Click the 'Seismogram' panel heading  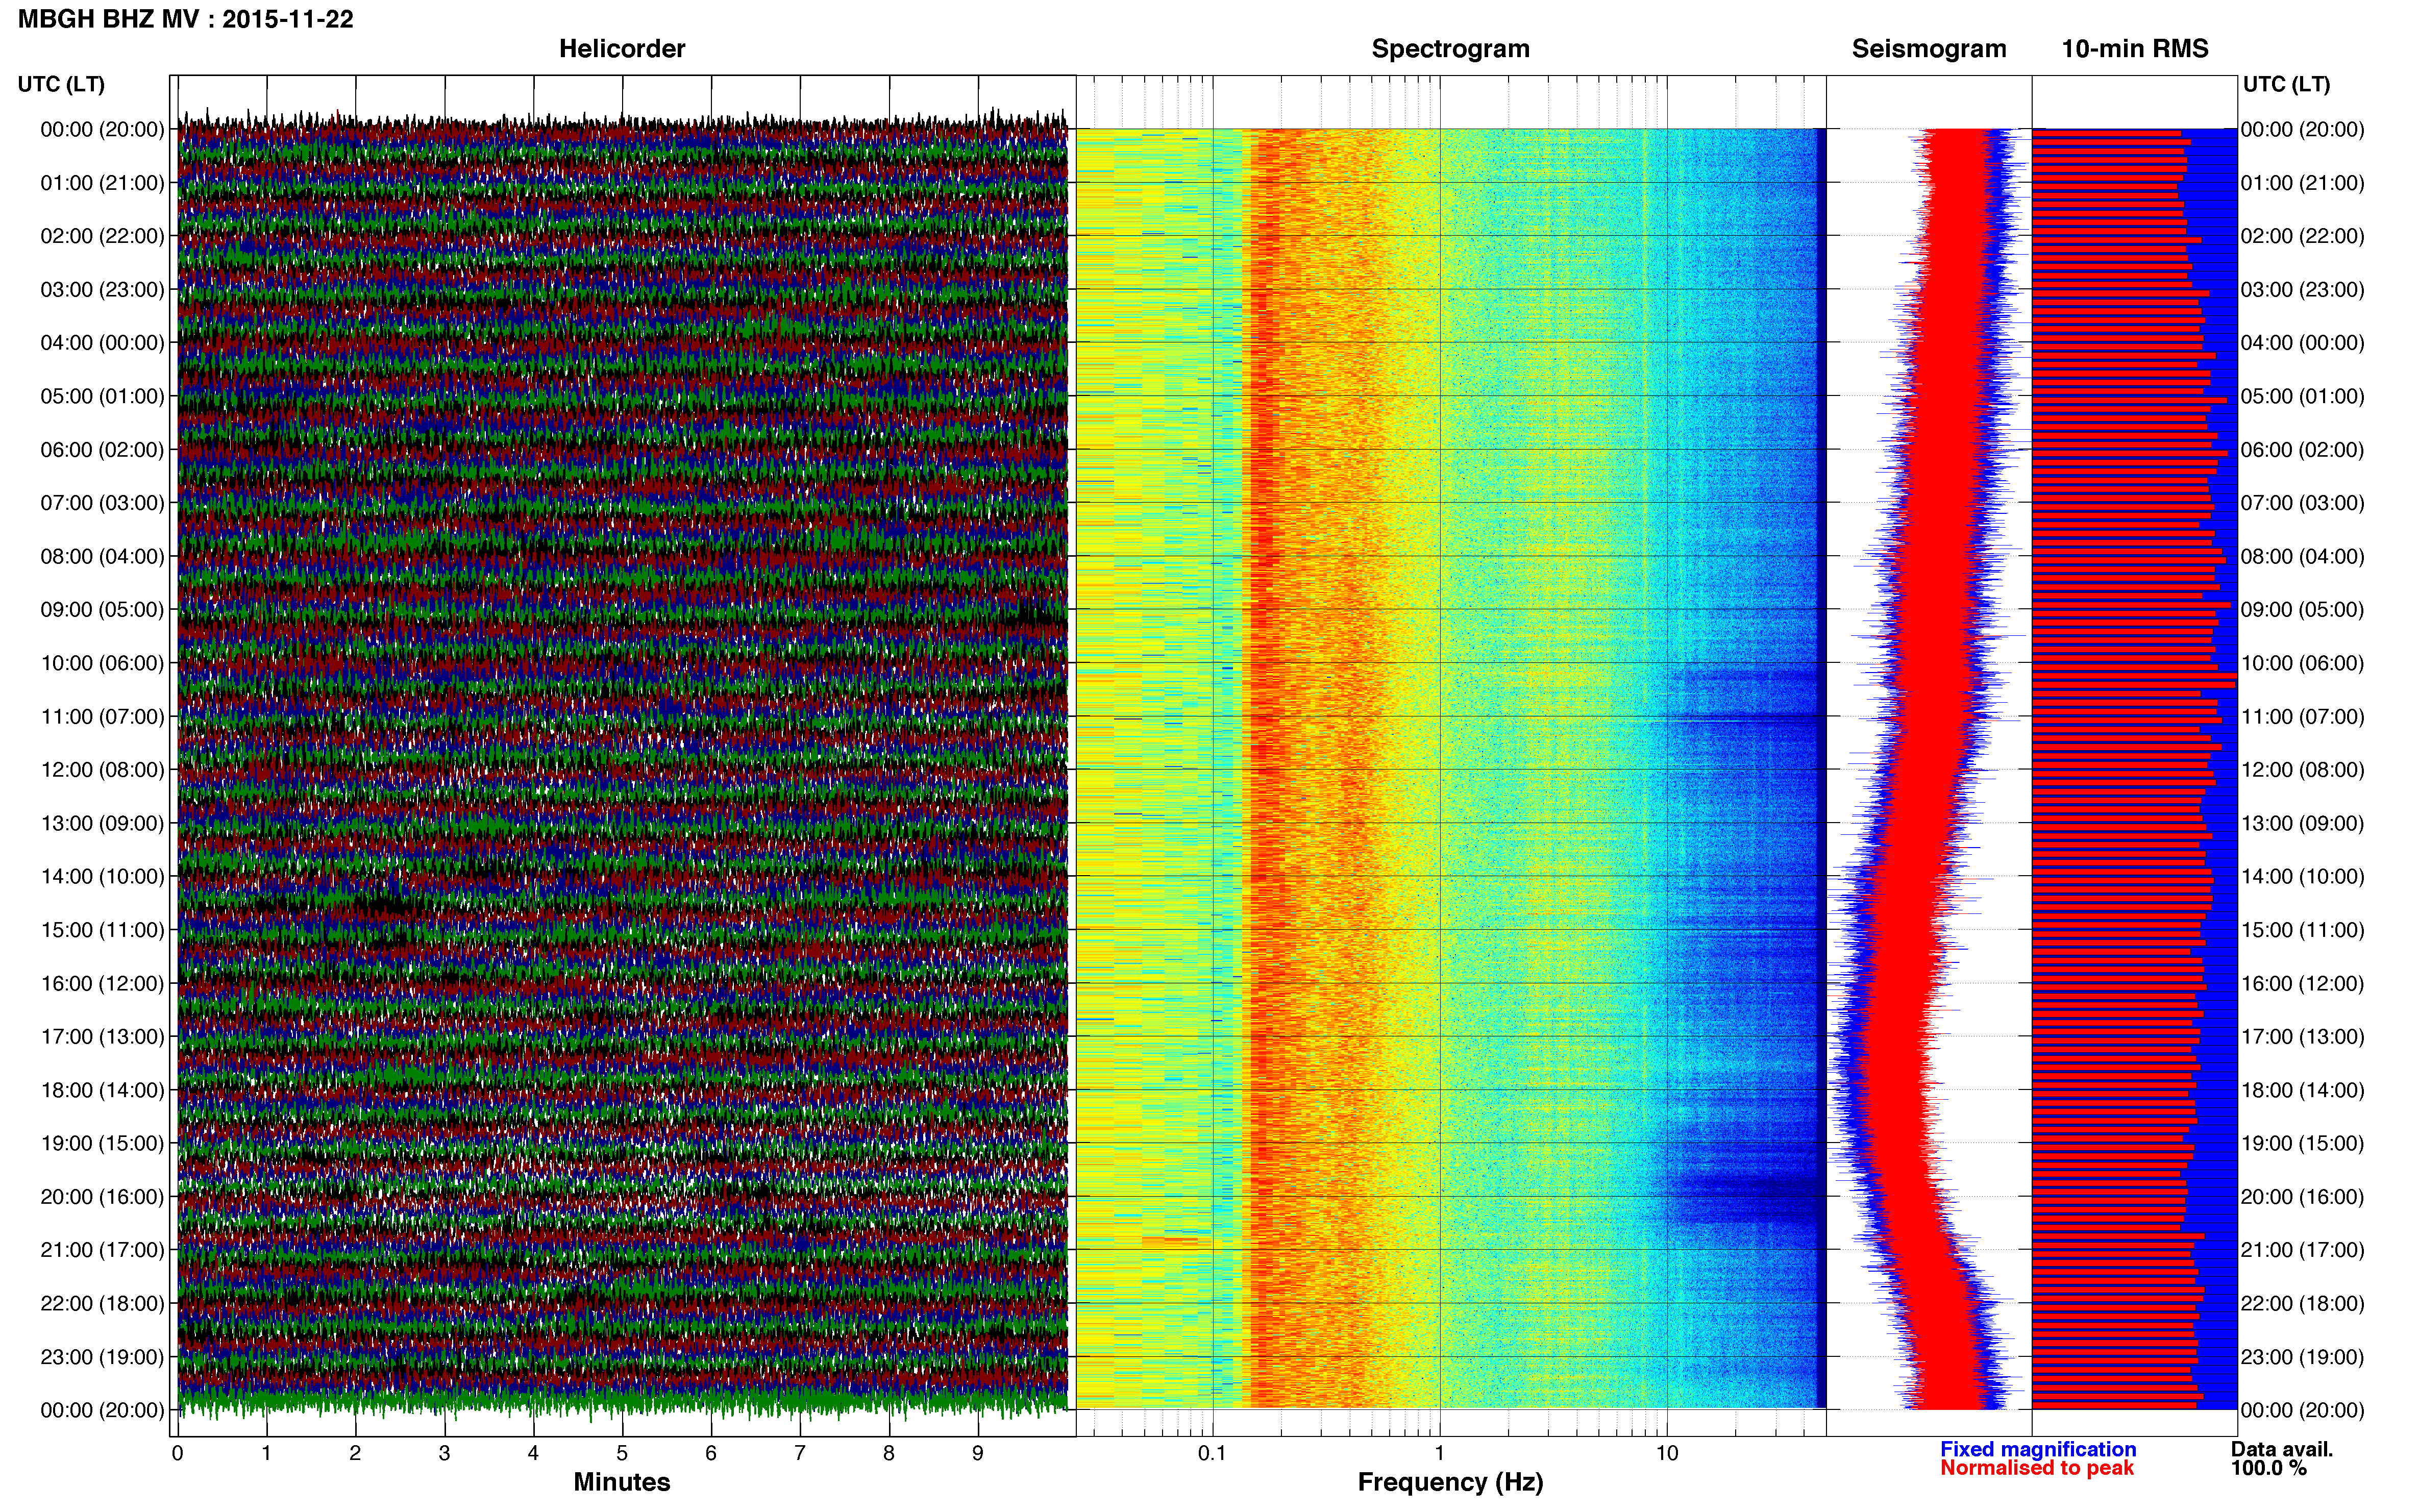click(x=1929, y=49)
